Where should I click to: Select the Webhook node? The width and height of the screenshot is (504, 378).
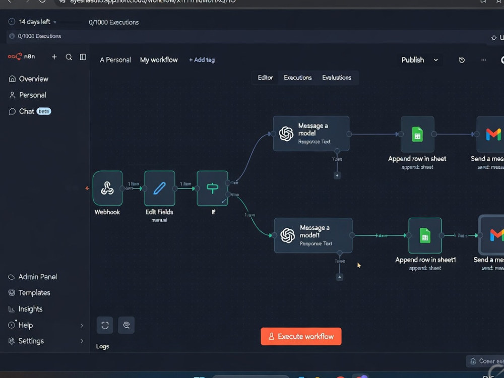107,188
